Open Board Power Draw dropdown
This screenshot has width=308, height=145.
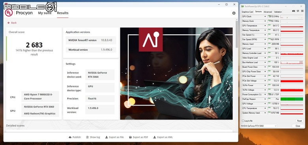tap(265, 67)
